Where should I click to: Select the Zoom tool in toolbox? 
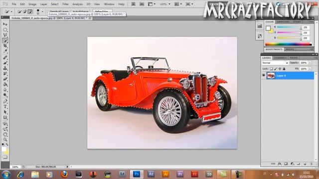(5, 140)
